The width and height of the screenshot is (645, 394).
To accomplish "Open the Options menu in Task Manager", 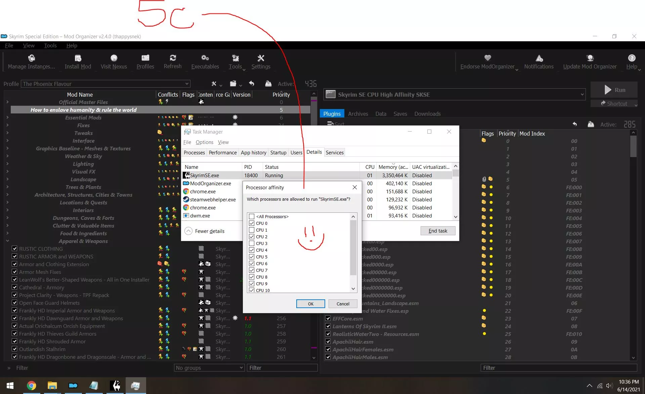I will [x=205, y=142].
